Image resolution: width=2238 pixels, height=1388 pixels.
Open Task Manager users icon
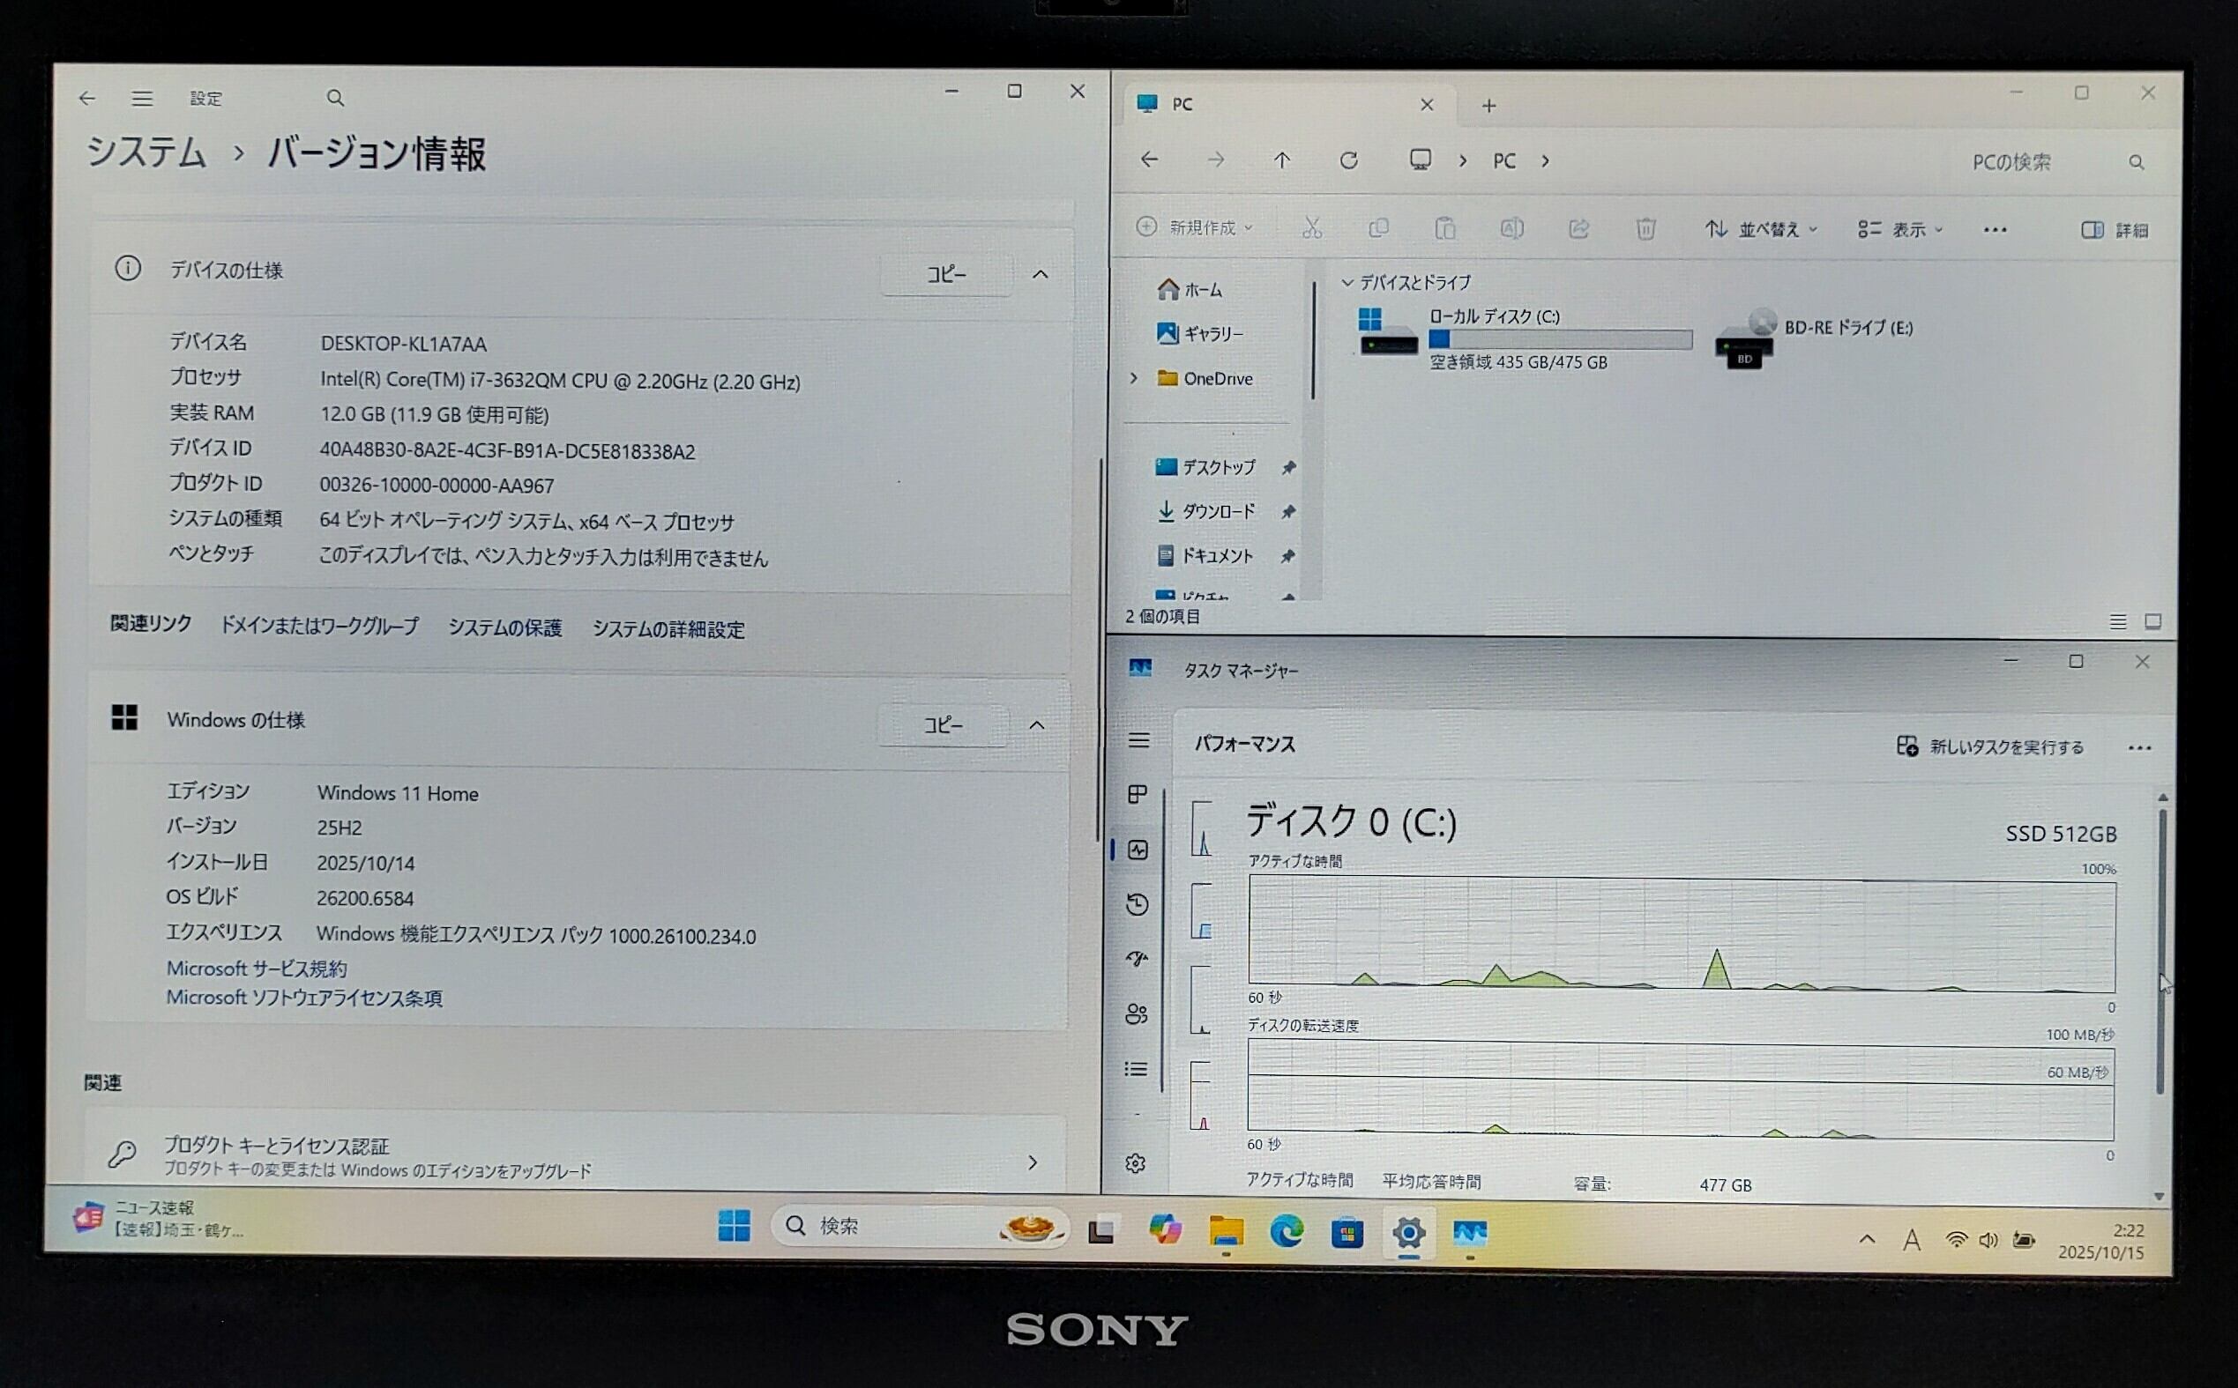coord(1136,1014)
